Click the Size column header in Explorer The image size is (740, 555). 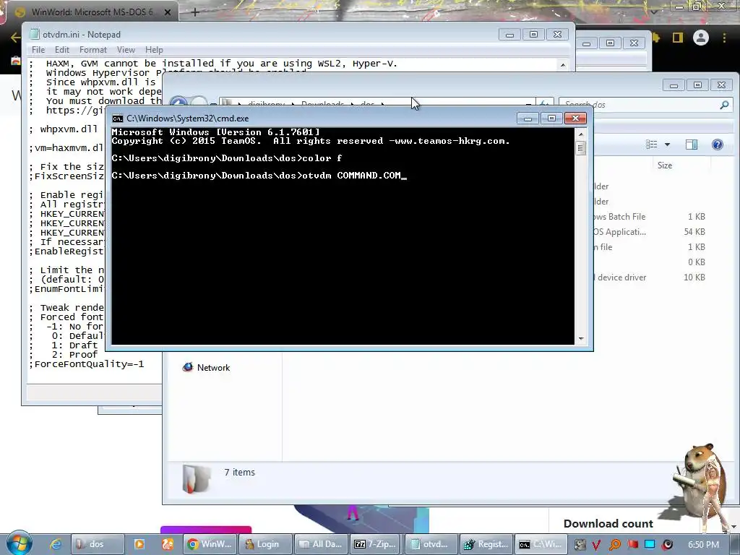[665, 165]
